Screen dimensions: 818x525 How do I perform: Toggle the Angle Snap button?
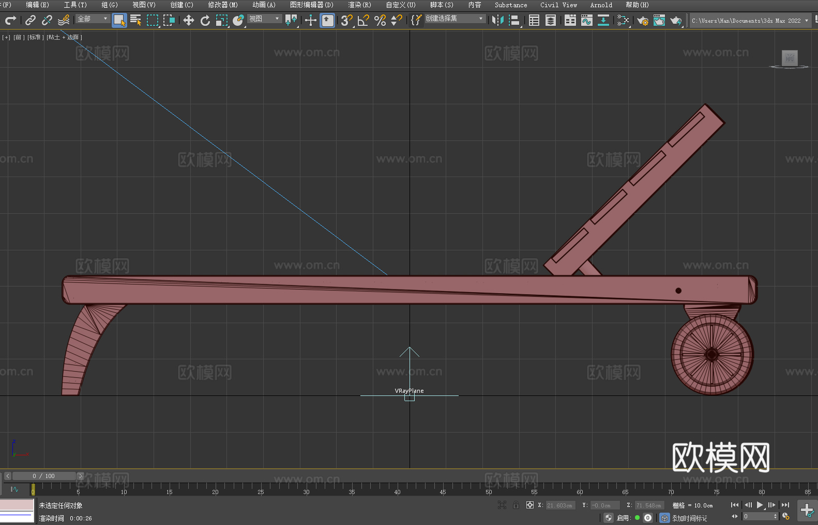363,20
